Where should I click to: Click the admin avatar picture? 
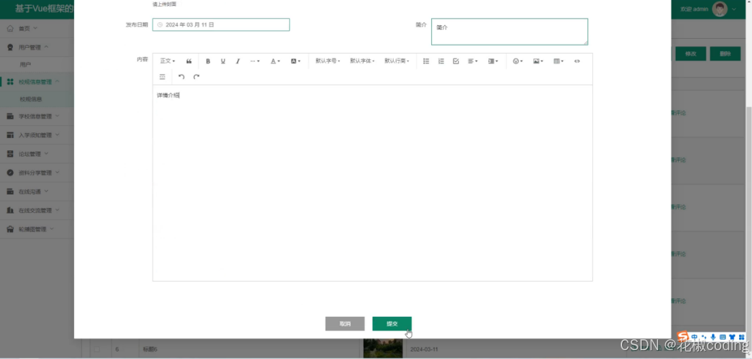(x=719, y=9)
